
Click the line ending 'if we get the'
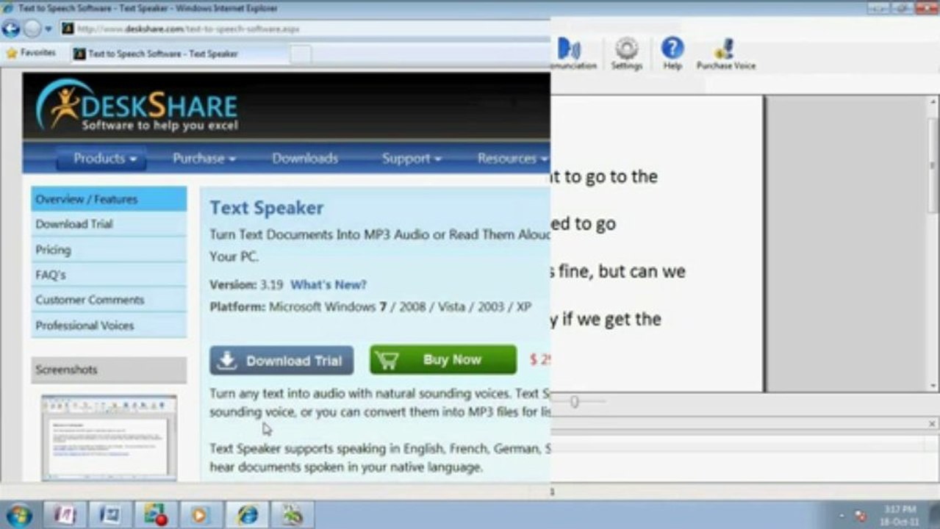pos(606,319)
